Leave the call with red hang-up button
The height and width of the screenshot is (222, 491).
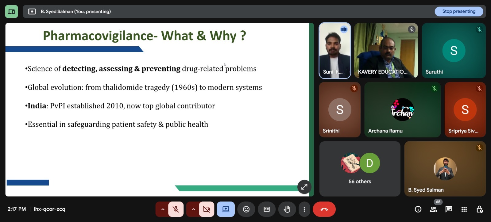[324, 209]
